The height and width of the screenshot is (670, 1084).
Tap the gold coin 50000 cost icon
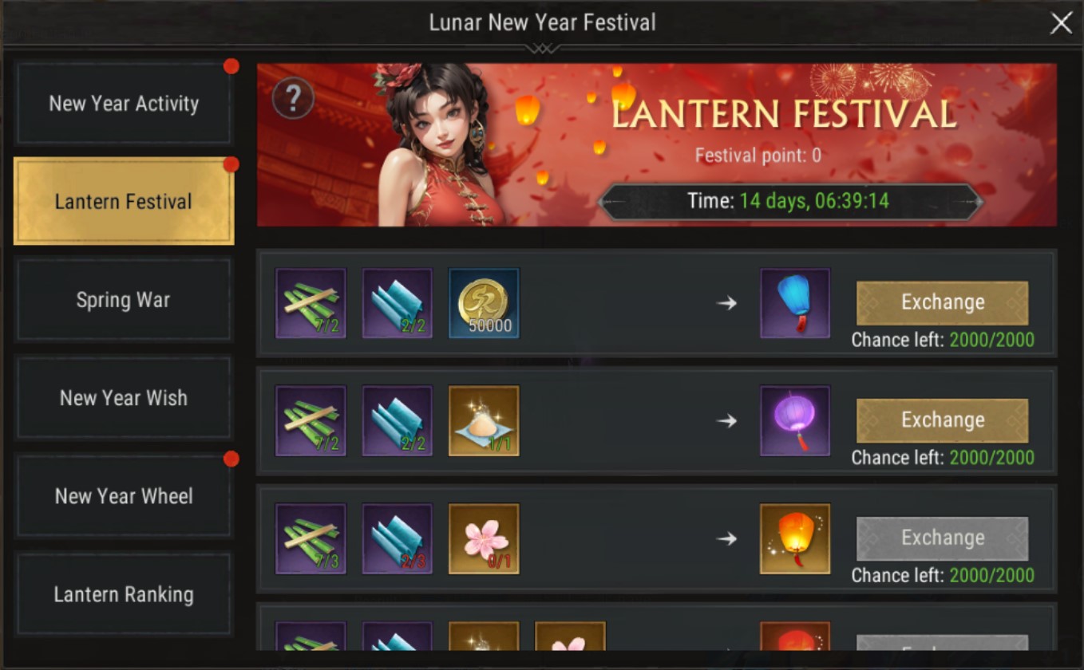point(484,303)
